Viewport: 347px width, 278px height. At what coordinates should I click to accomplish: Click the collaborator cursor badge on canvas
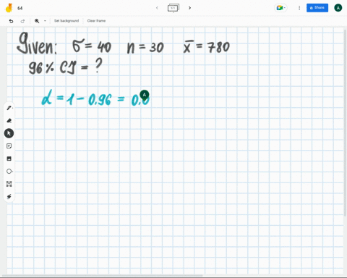[145, 95]
